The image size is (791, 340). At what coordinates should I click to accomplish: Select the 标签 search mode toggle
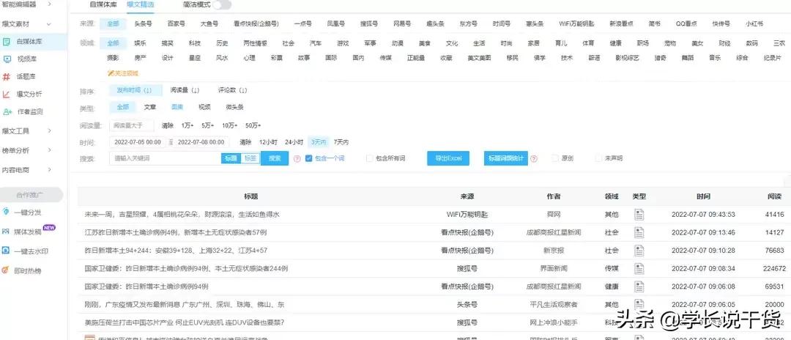click(250, 158)
